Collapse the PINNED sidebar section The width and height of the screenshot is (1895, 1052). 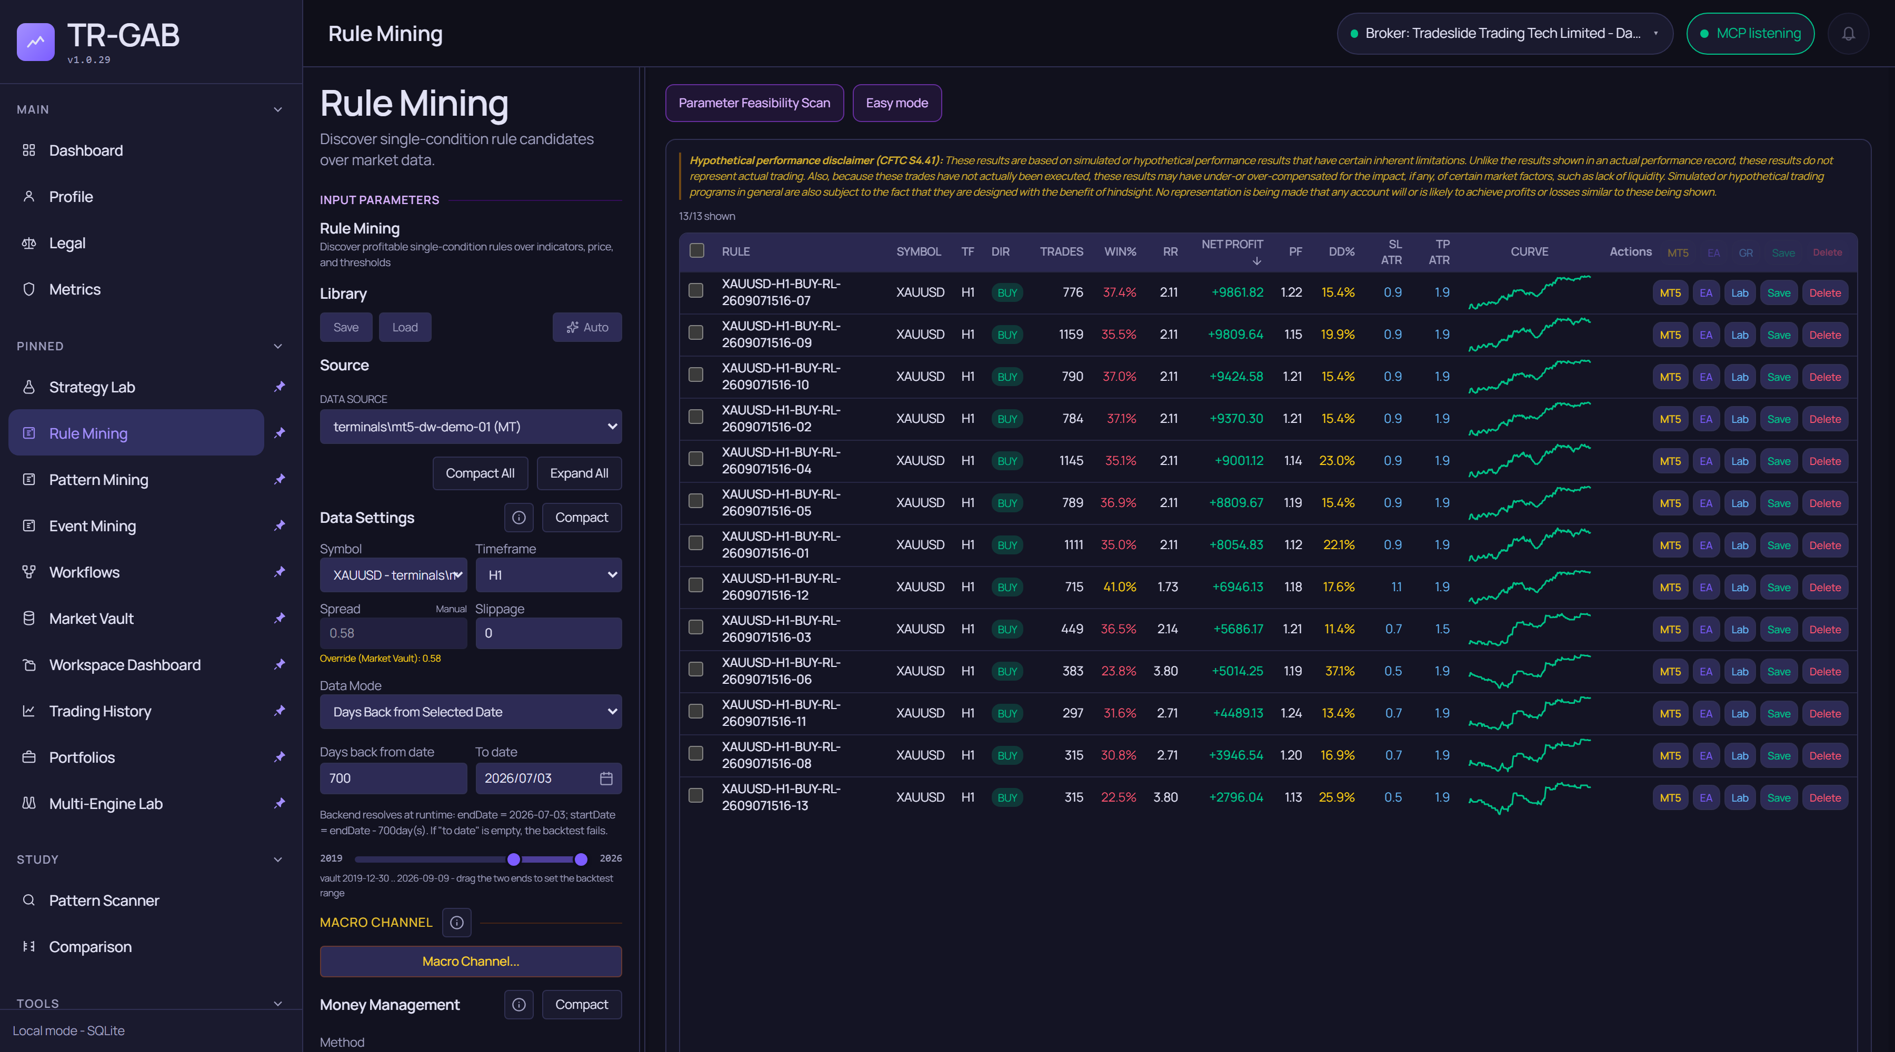[278, 346]
